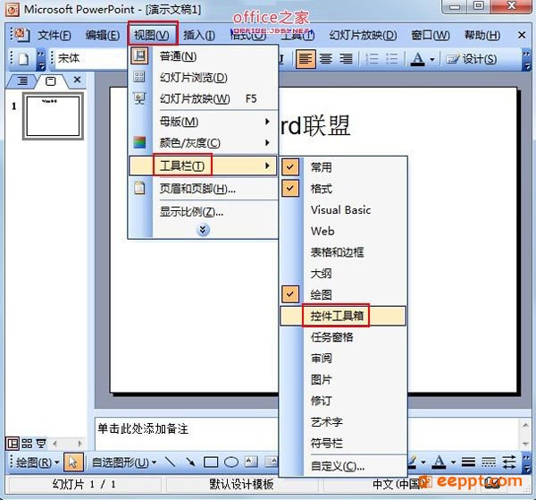
Task: Select the Normal view icon in the View menu
Action: [x=139, y=55]
